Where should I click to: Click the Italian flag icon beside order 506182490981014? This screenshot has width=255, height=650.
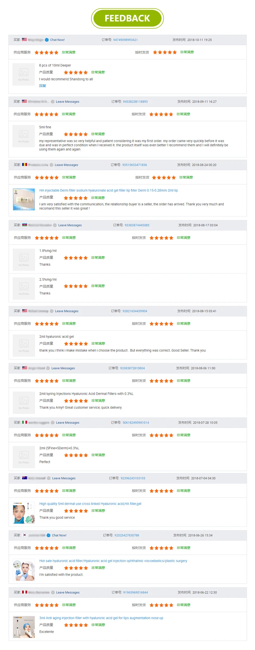(x=24, y=422)
